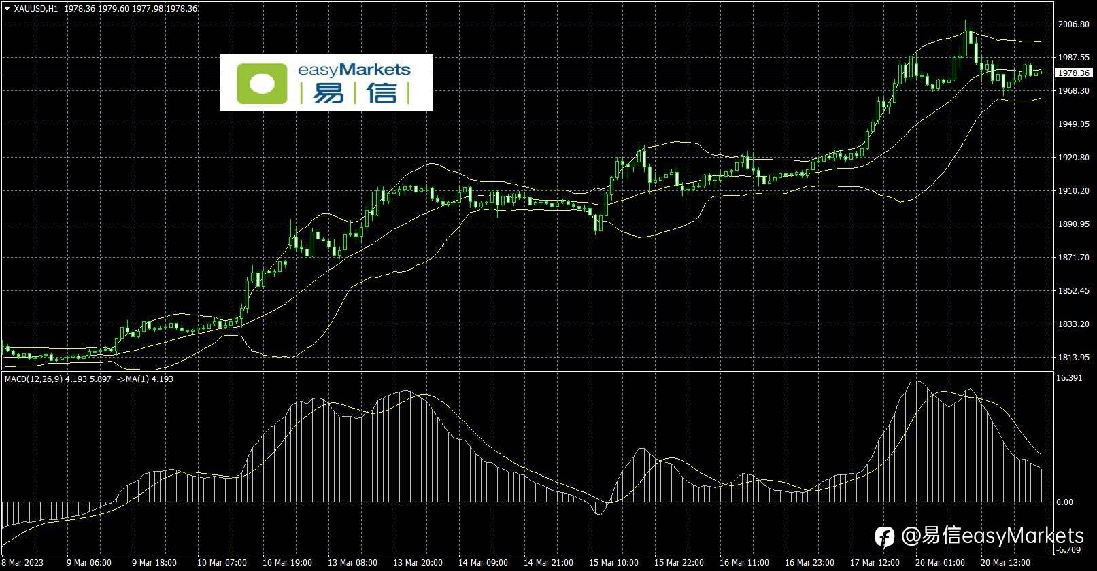Click the 1968.30 price axis label
The height and width of the screenshot is (571, 1097).
pos(1074,90)
